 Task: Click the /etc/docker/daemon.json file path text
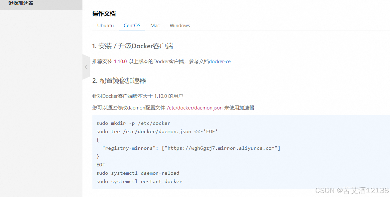coord(195,107)
